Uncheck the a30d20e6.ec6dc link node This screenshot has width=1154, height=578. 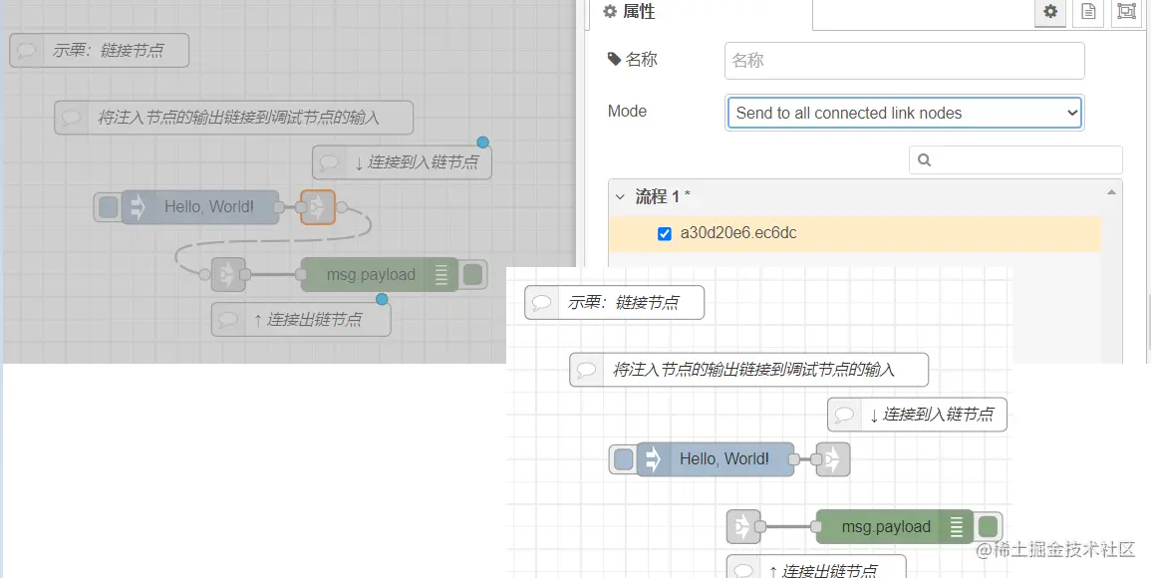(664, 233)
